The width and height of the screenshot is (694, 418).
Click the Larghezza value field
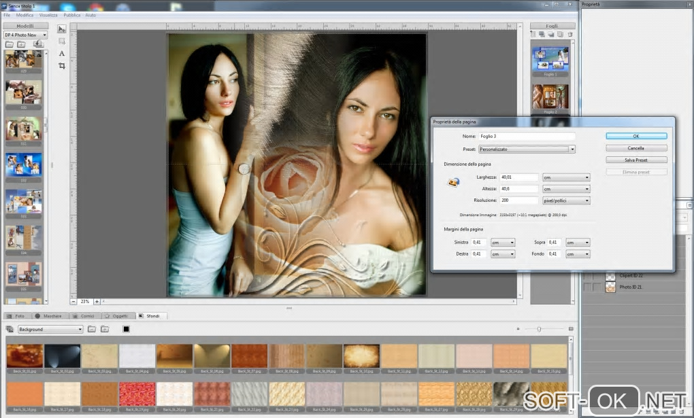[x=518, y=177]
